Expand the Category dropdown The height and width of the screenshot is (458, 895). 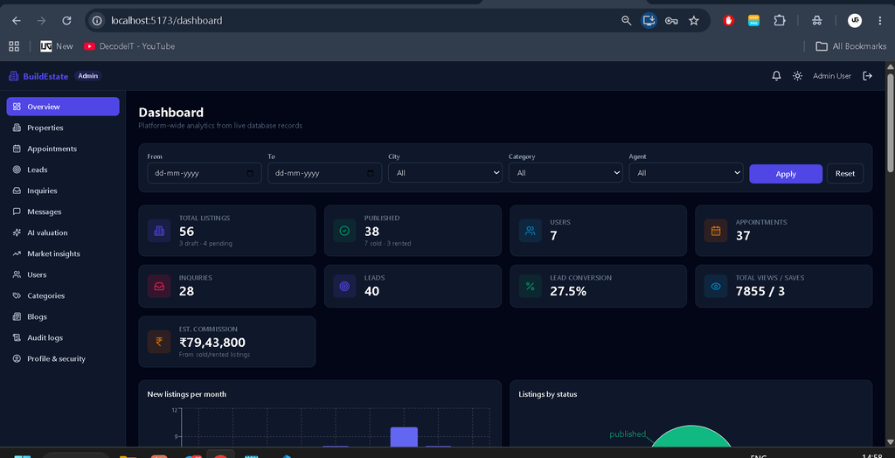[565, 173]
